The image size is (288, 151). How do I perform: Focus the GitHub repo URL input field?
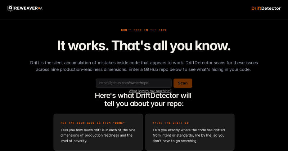click(134, 83)
